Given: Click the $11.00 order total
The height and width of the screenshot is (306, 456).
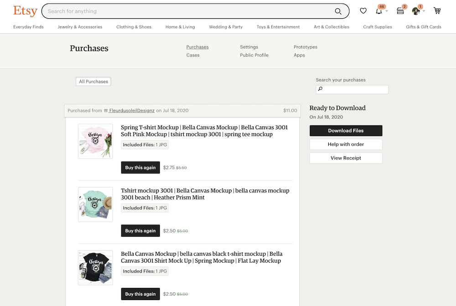Looking at the screenshot, I should coord(290,111).
